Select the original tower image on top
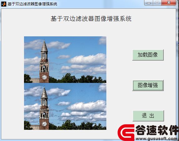The height and width of the screenshot is (141, 179). pyautogui.click(x=65, y=60)
